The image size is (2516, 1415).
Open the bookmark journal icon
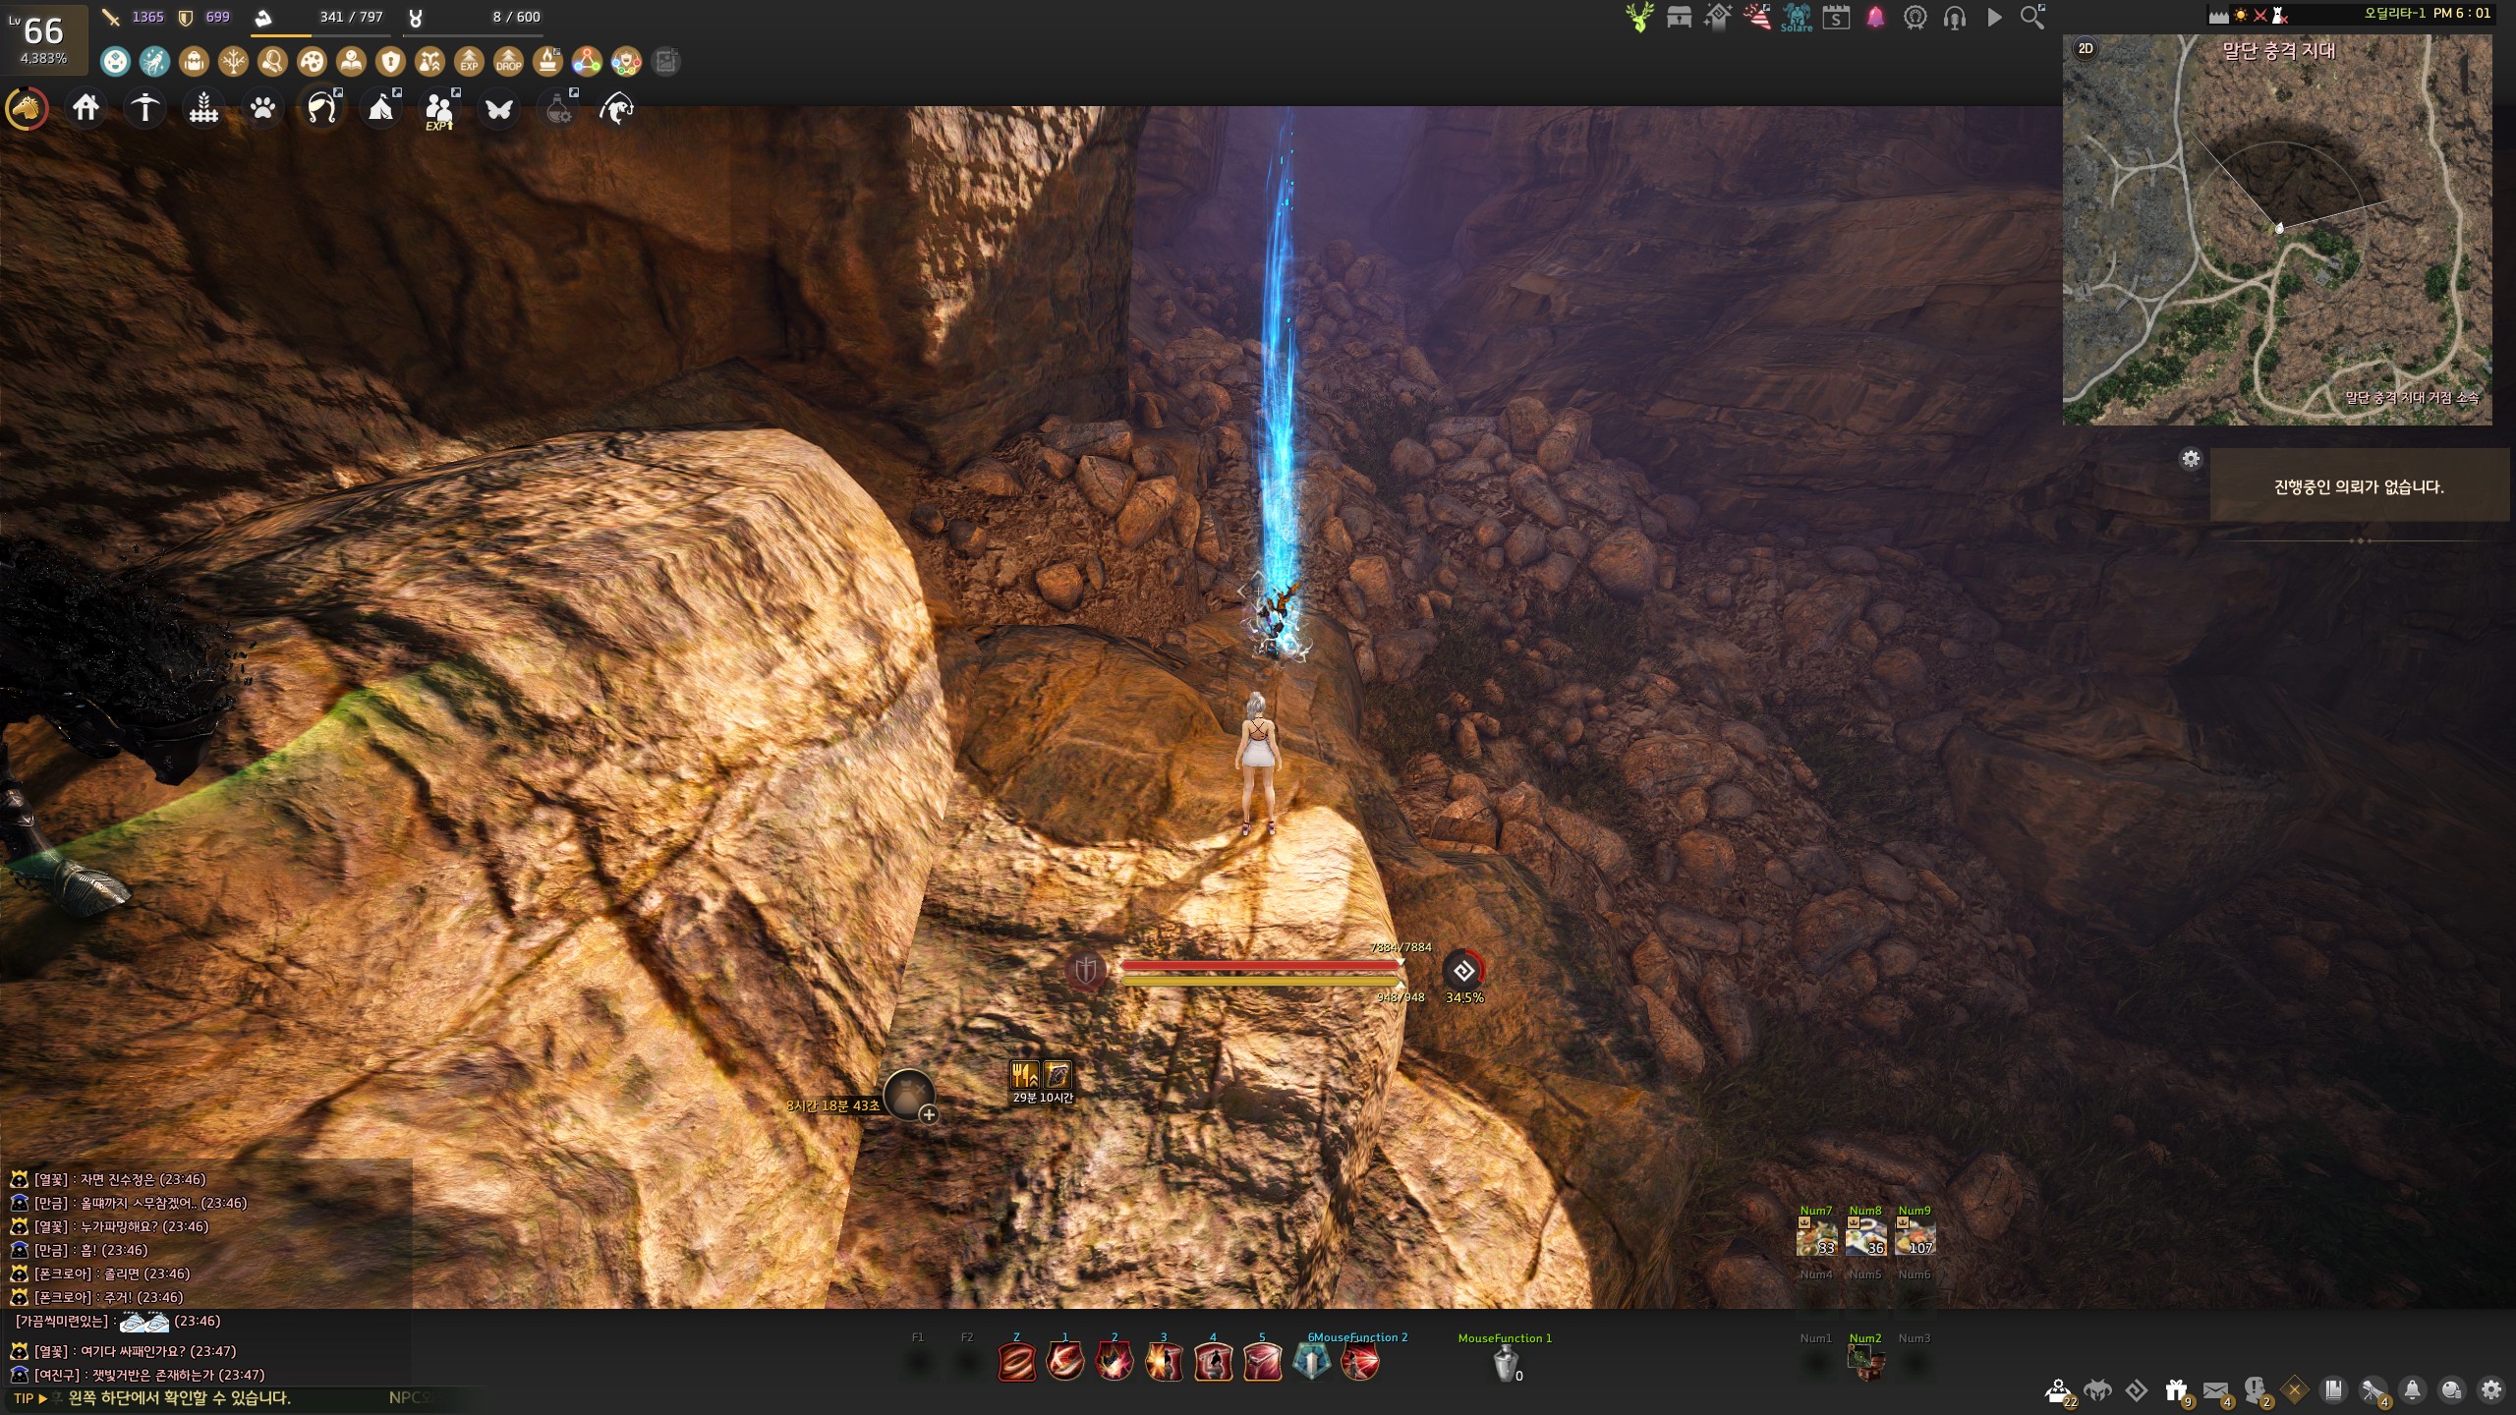click(2333, 1390)
